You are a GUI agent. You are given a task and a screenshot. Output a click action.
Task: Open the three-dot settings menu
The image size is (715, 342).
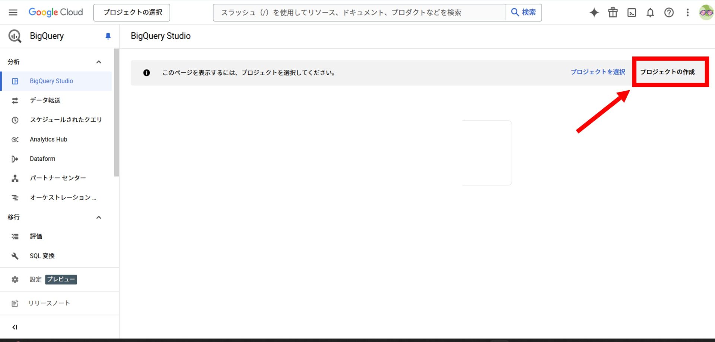tap(687, 13)
